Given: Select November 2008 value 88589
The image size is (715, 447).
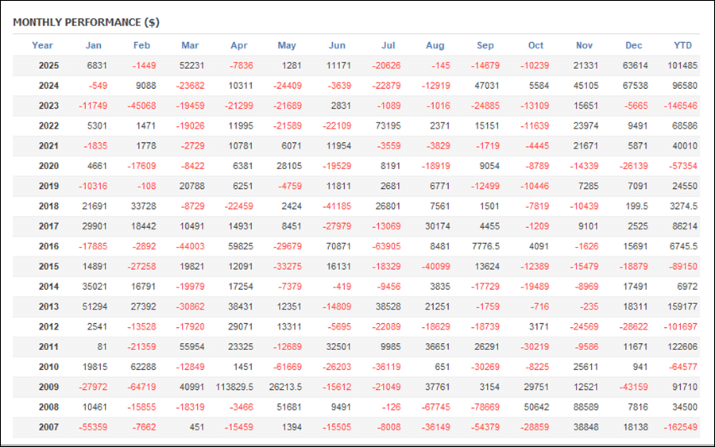Looking at the screenshot, I should pos(585,407).
